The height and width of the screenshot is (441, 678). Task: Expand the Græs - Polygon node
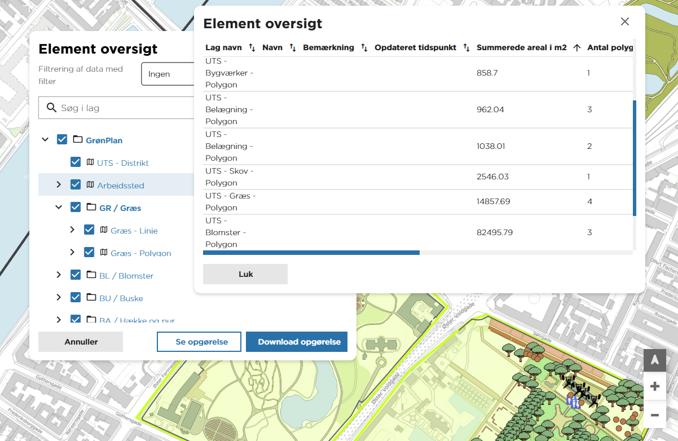[x=72, y=253]
